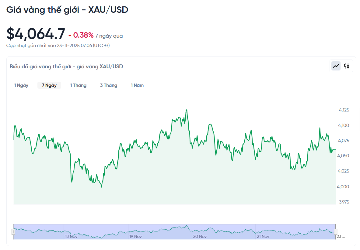Viewport: 360px width, 250px height.
Task: Click 21 Nov marker in the navigator
Action: coord(263,236)
